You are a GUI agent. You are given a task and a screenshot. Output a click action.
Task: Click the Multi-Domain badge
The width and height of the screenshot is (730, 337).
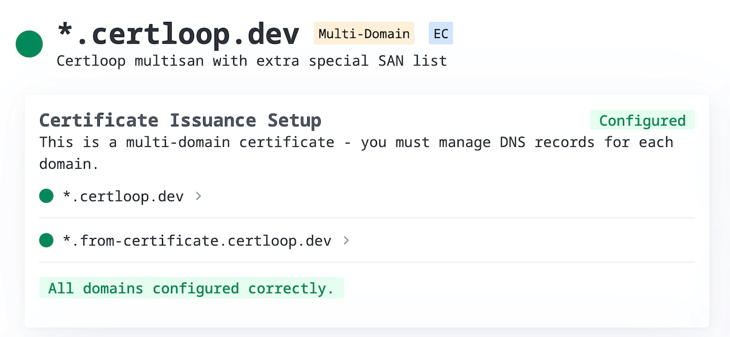click(x=364, y=34)
